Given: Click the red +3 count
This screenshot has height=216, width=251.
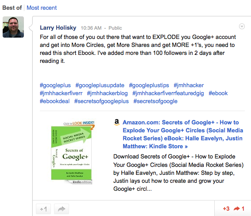Looking at the screenshot, I should click(x=226, y=208).
